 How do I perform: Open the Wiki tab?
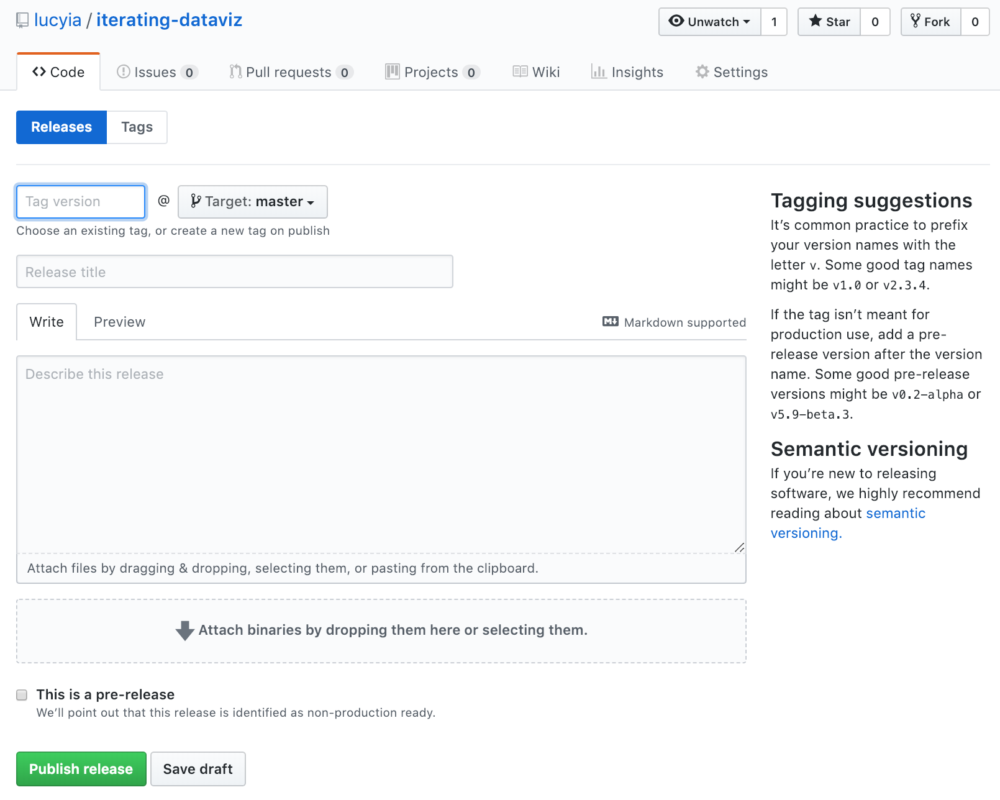536,72
